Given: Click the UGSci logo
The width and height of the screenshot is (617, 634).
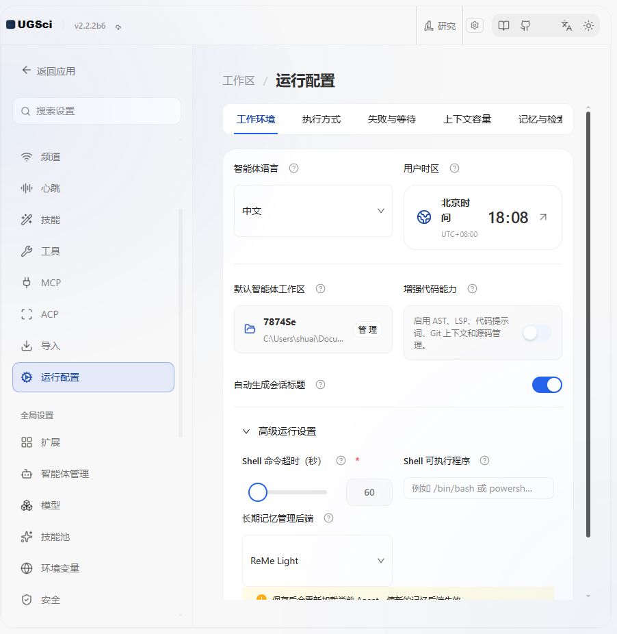Looking at the screenshot, I should point(29,25).
